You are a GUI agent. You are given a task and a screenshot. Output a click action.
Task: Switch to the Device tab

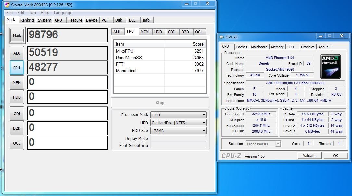[x=92, y=20]
